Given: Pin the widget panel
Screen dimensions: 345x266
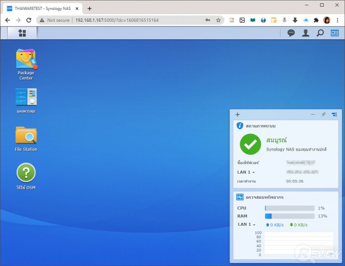Looking at the screenshot, I should pos(323,115).
